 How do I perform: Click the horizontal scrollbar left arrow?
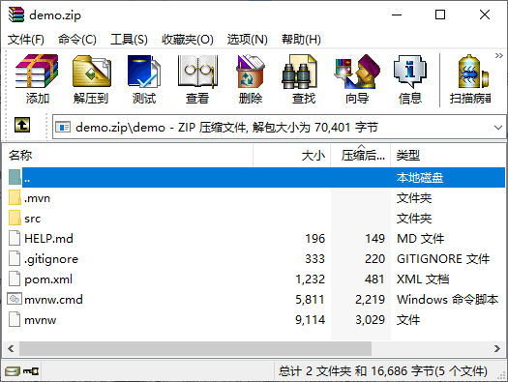point(11,349)
